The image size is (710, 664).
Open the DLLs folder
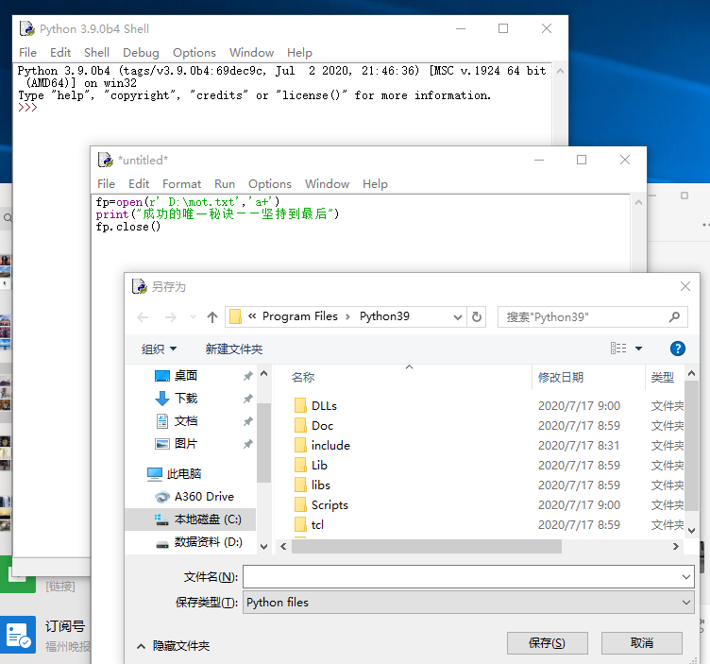click(324, 406)
